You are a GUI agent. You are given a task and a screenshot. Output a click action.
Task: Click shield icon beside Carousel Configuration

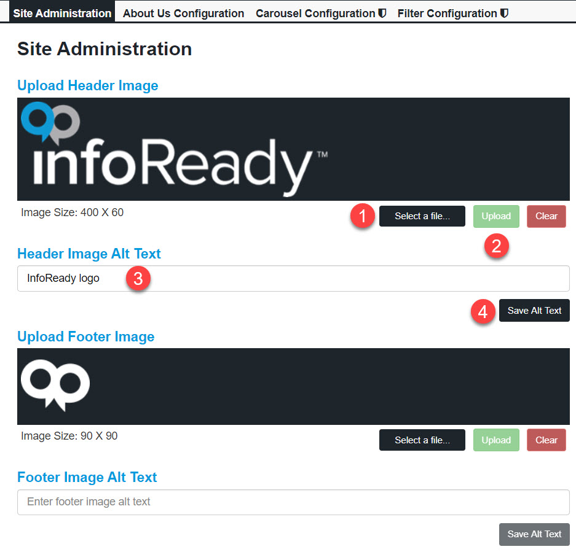[x=382, y=14]
